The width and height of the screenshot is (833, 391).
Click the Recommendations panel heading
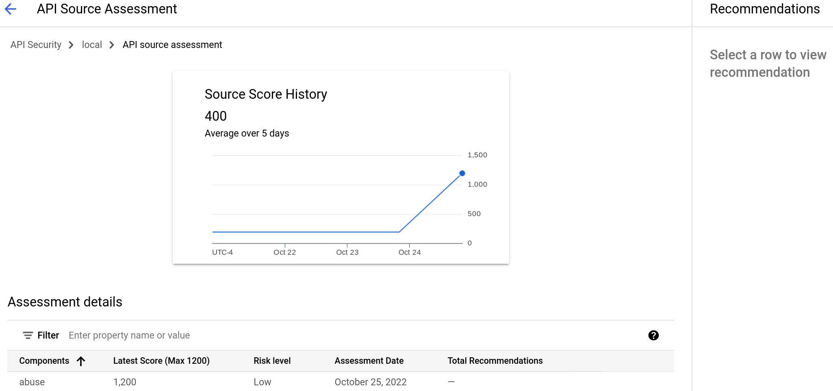coord(765,9)
